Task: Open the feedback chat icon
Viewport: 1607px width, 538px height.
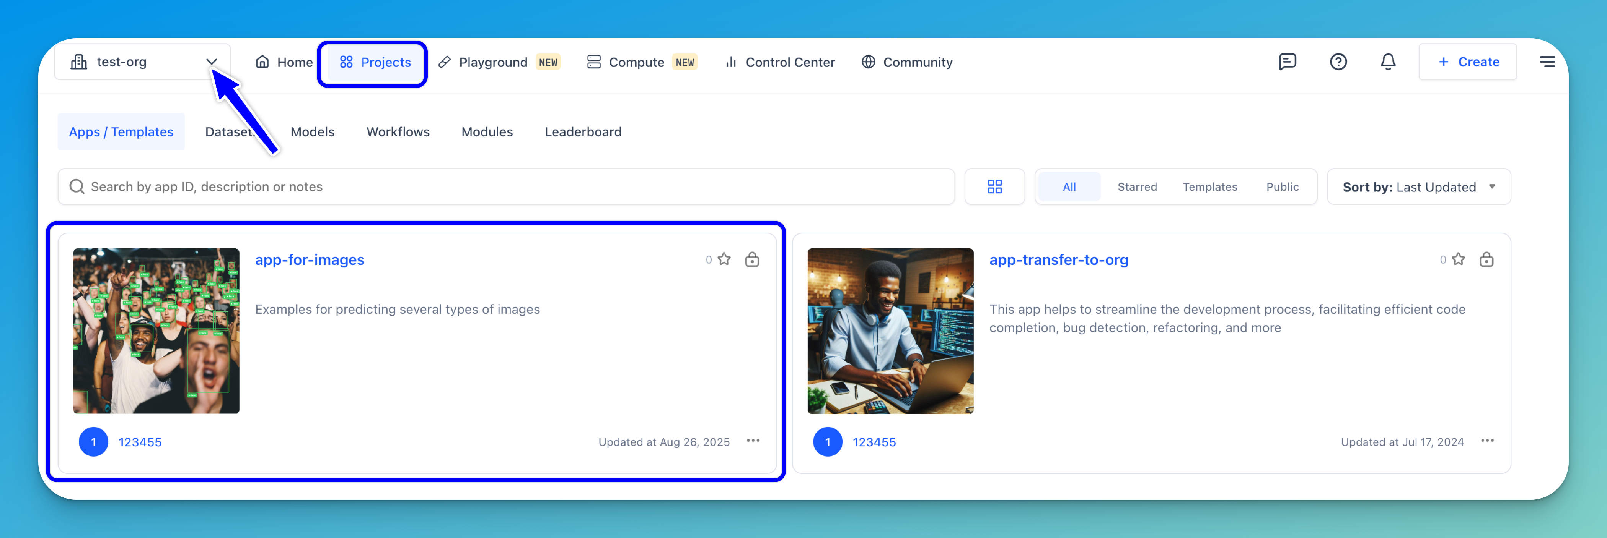Action: coord(1288,62)
